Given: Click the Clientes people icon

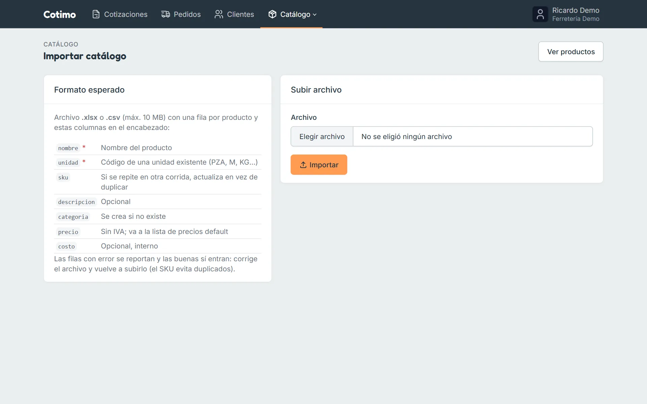Looking at the screenshot, I should coord(219,14).
